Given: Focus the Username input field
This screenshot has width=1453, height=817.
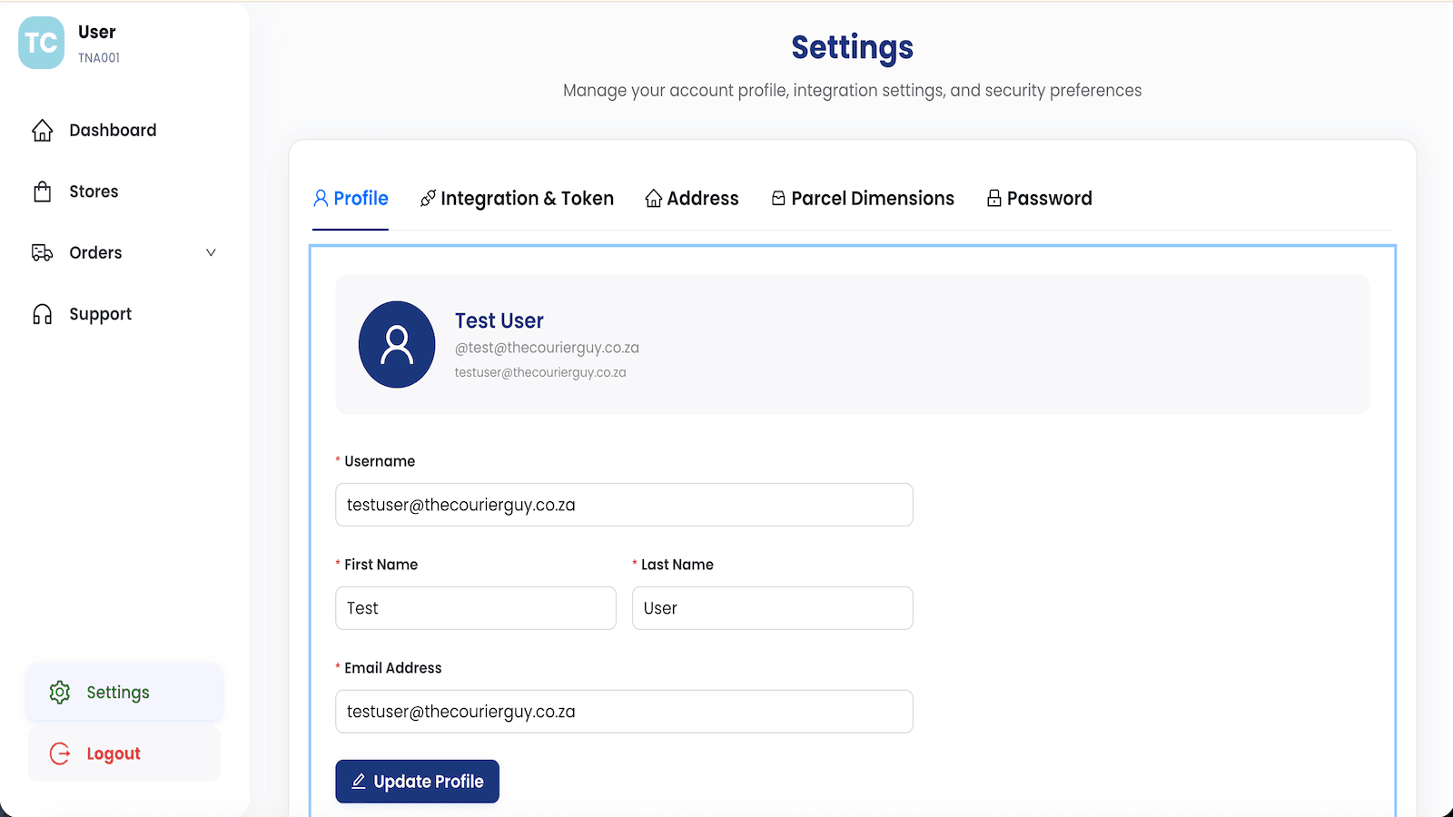Looking at the screenshot, I should (x=624, y=505).
